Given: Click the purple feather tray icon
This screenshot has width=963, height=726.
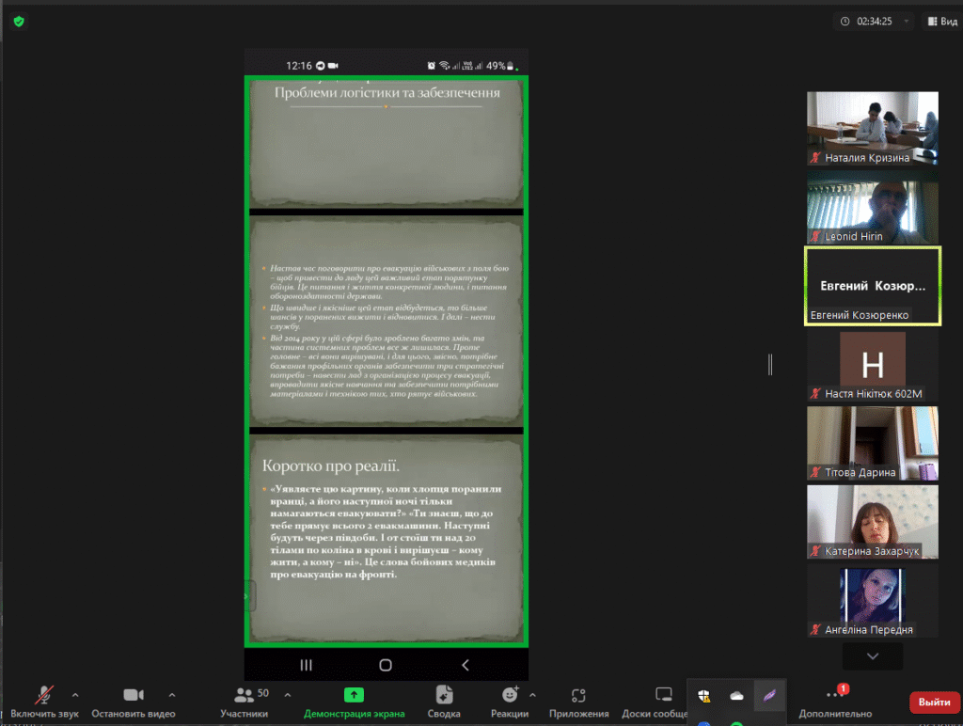Looking at the screenshot, I should 769,696.
